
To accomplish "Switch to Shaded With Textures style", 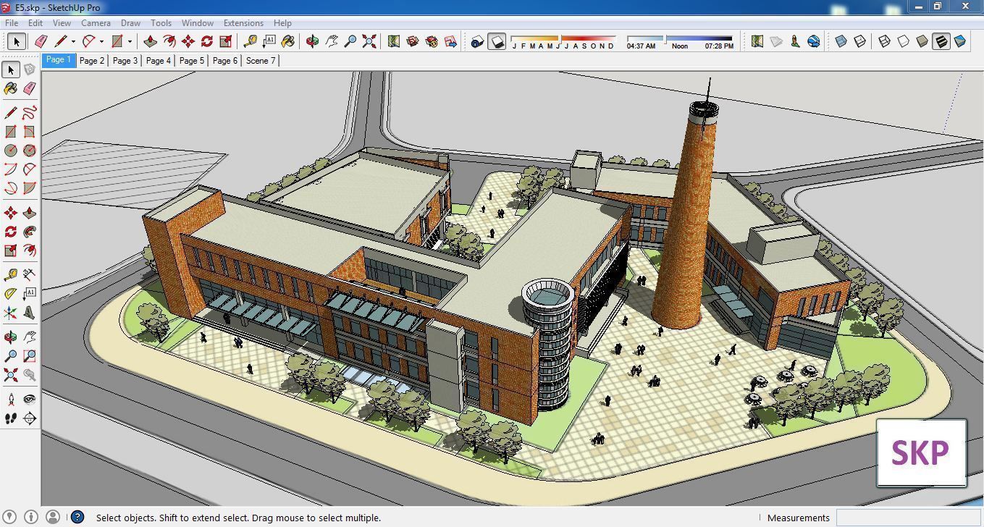I will 941,41.
